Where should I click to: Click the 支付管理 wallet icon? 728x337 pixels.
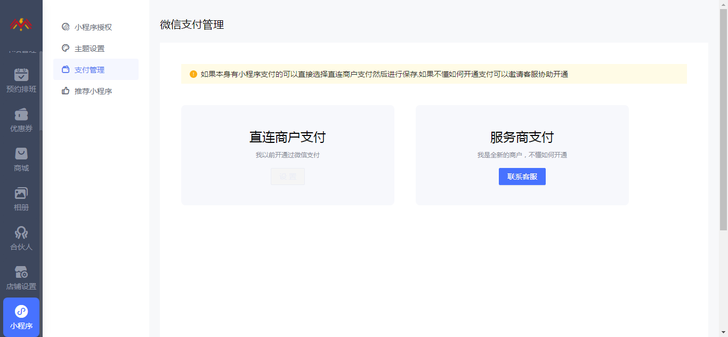pyautogui.click(x=66, y=69)
